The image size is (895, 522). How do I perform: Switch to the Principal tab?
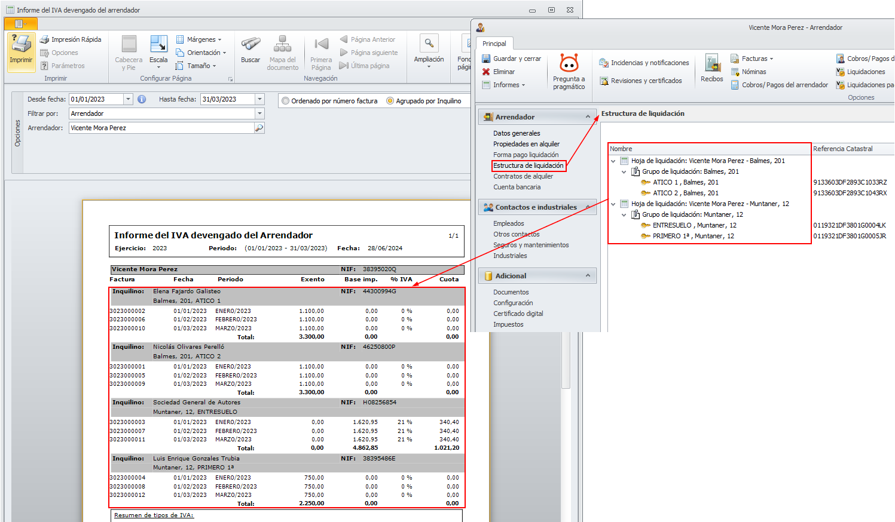(494, 44)
